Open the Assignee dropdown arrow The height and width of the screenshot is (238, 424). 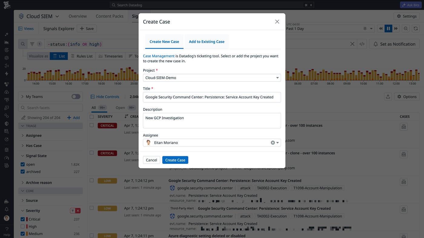277,143
